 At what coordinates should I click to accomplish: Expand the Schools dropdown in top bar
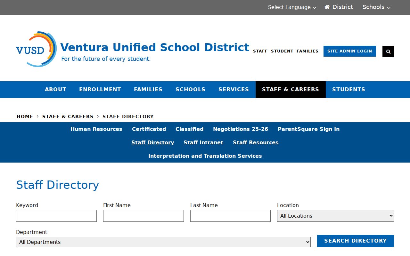(x=376, y=7)
